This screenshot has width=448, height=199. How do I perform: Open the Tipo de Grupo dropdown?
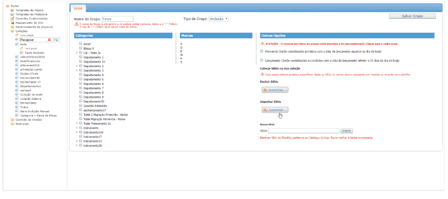click(219, 19)
